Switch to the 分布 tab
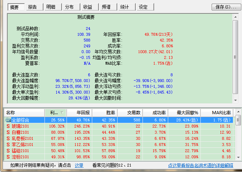The height and width of the screenshot is (172, 242). point(69,7)
